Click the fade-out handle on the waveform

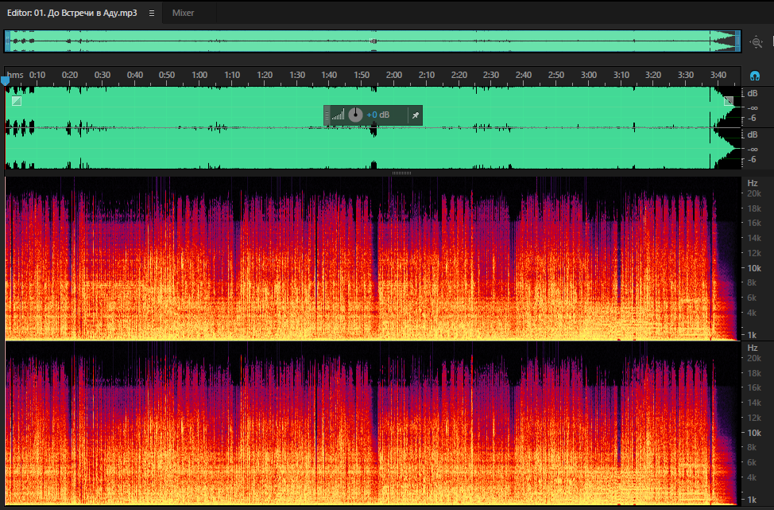point(729,101)
